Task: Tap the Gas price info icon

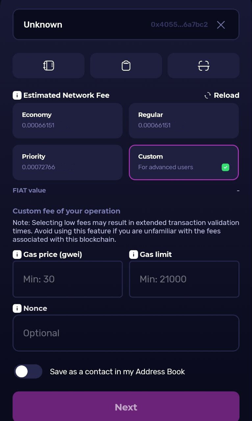Action: pos(17,255)
